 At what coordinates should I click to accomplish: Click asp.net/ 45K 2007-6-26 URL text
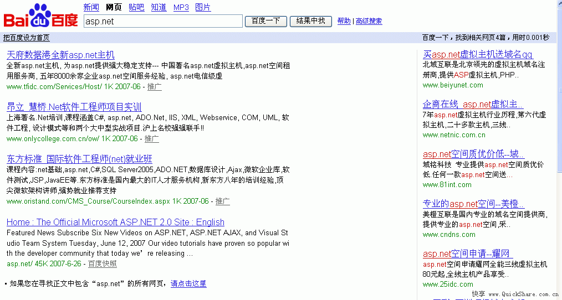point(44,264)
